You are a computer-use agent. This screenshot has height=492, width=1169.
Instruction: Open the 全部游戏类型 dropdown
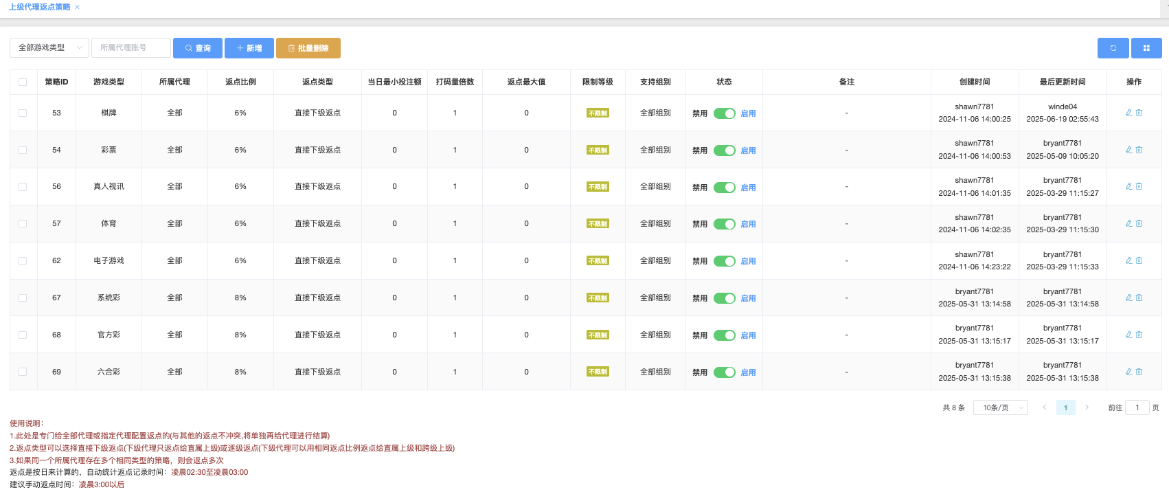[49, 48]
